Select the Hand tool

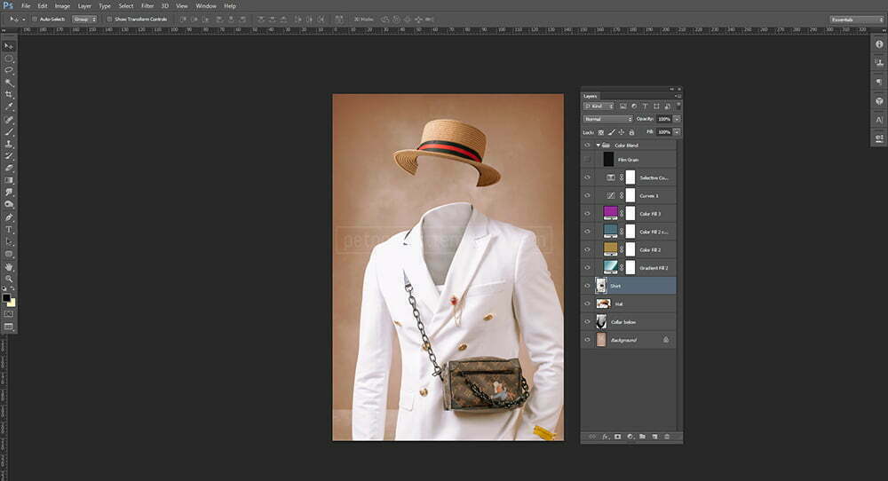click(10, 266)
